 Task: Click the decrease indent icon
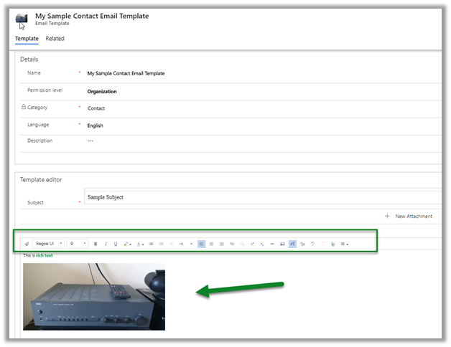[x=171, y=244]
